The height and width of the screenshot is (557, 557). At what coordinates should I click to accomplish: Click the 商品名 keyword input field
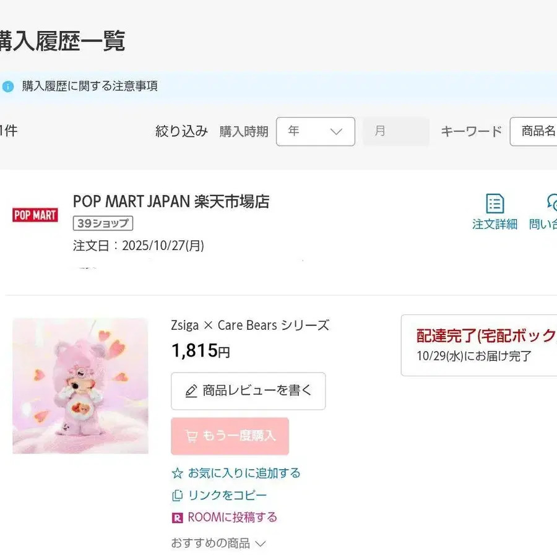click(x=537, y=131)
